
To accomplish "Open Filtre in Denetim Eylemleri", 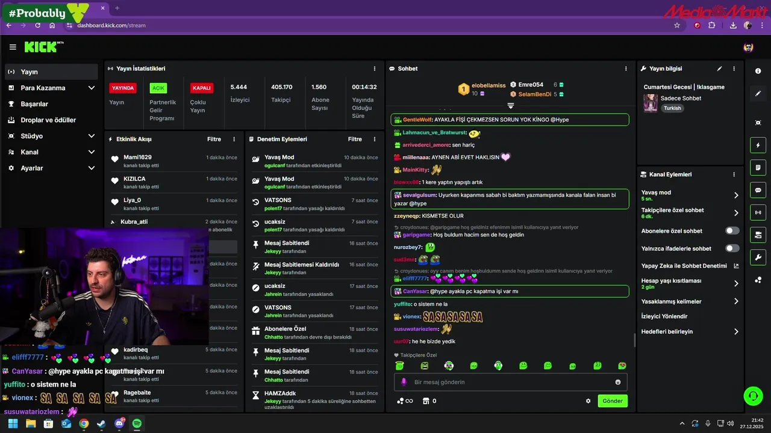I will pos(355,139).
